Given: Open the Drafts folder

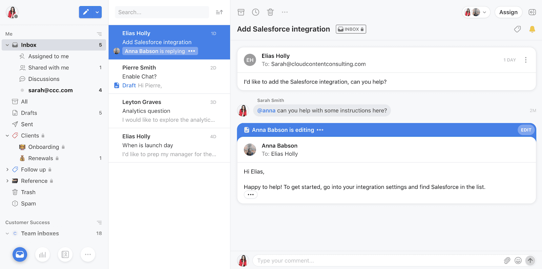Looking at the screenshot, I should [29, 113].
